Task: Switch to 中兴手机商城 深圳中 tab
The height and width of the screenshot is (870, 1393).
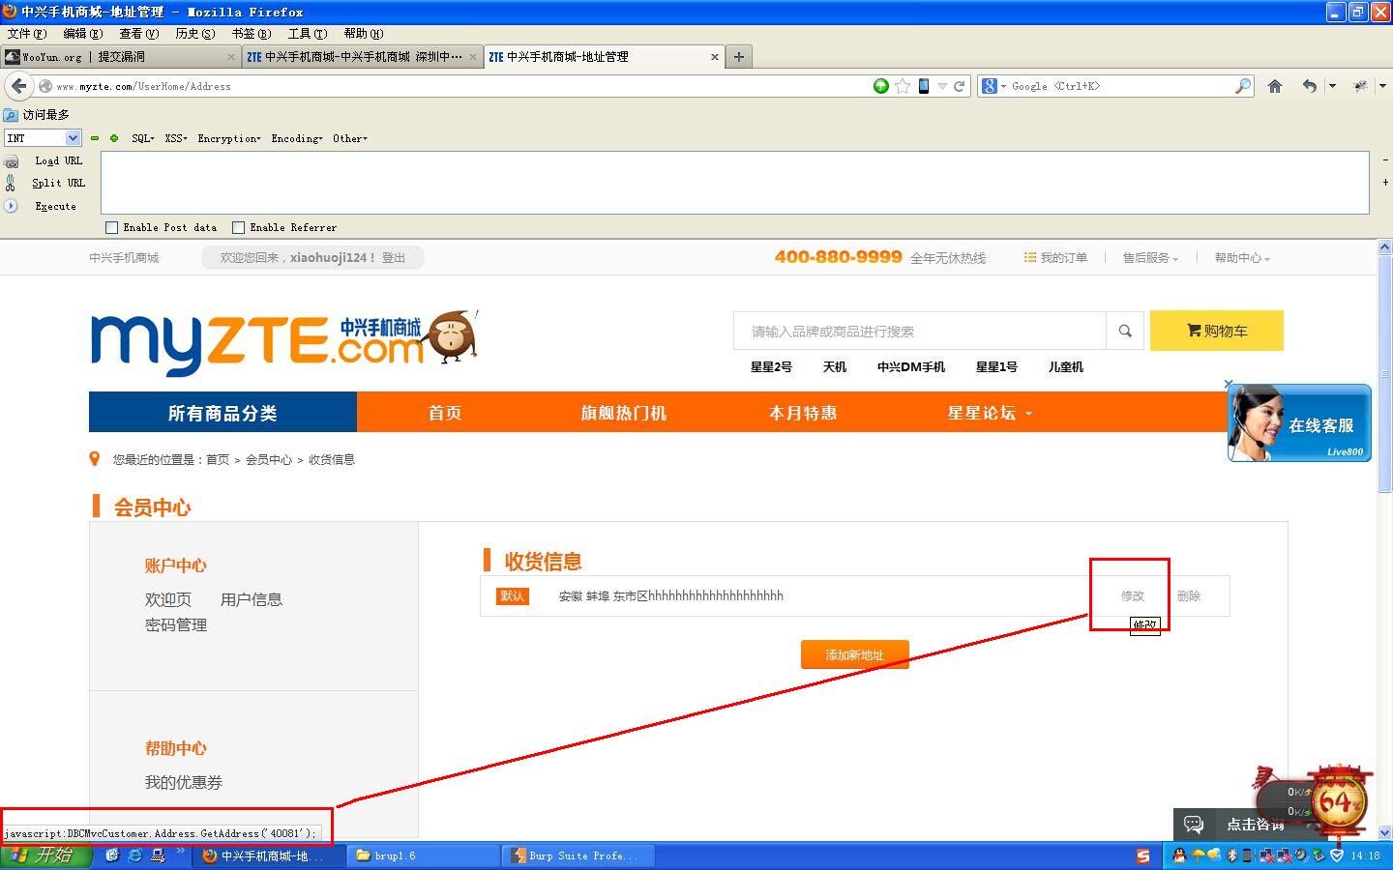Action: [362, 57]
